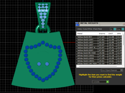Viewport: 125px width, 93px height.
Task: Click the 11.45 DWT value
Action: (x=111, y=40)
